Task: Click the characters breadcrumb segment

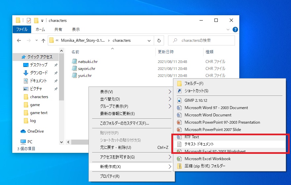Action: coord(122,40)
